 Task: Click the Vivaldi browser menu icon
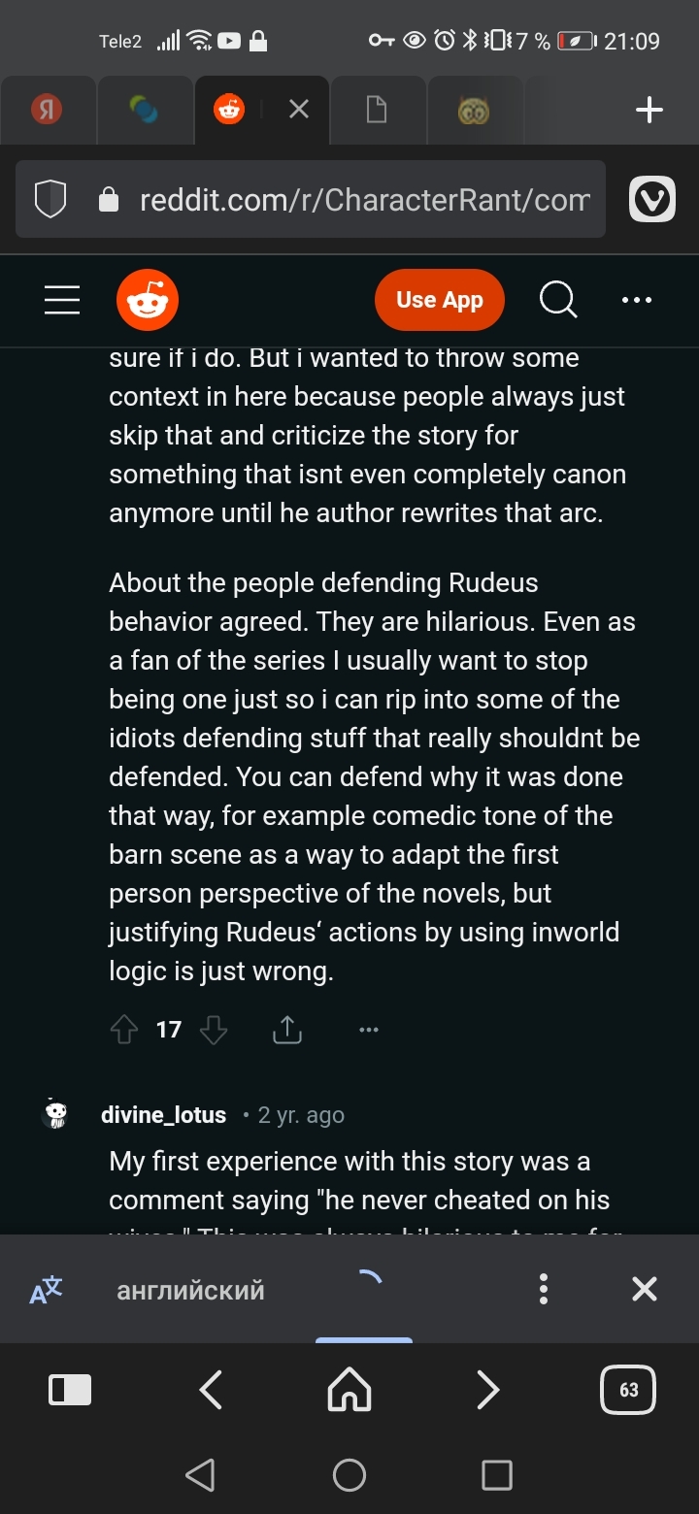pyautogui.click(x=652, y=200)
